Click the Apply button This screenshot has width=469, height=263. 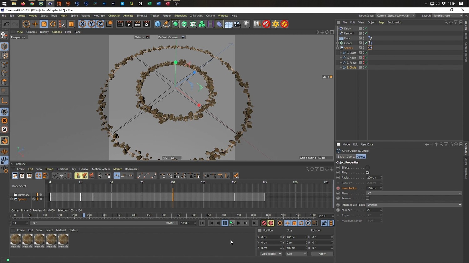[x=322, y=254]
